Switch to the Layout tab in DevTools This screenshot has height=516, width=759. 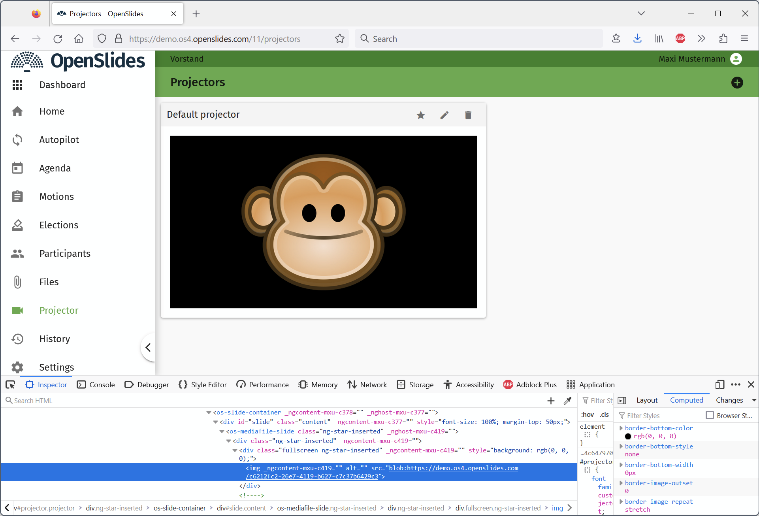pos(646,400)
